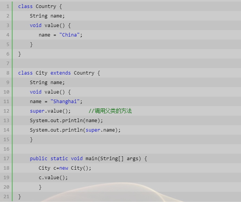Image resolution: width=241 pixels, height=202 pixels.
Task: Click the System.out.println(super.name) statement
Action: coord(75,130)
